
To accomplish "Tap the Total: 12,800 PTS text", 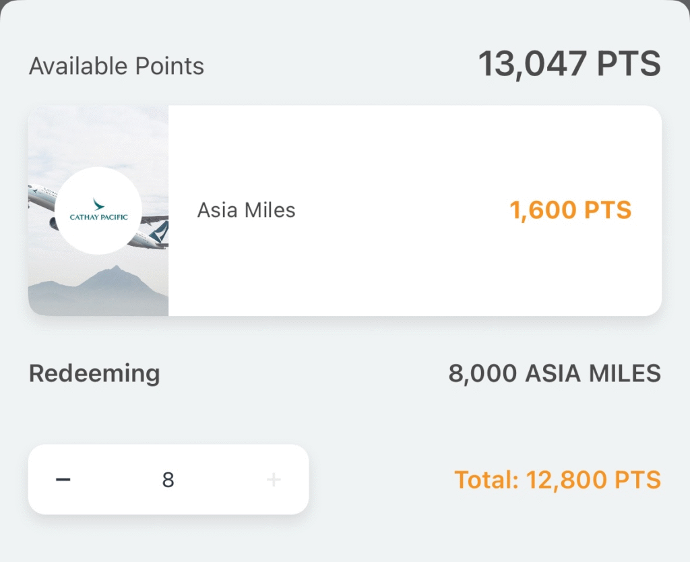I will [x=557, y=480].
